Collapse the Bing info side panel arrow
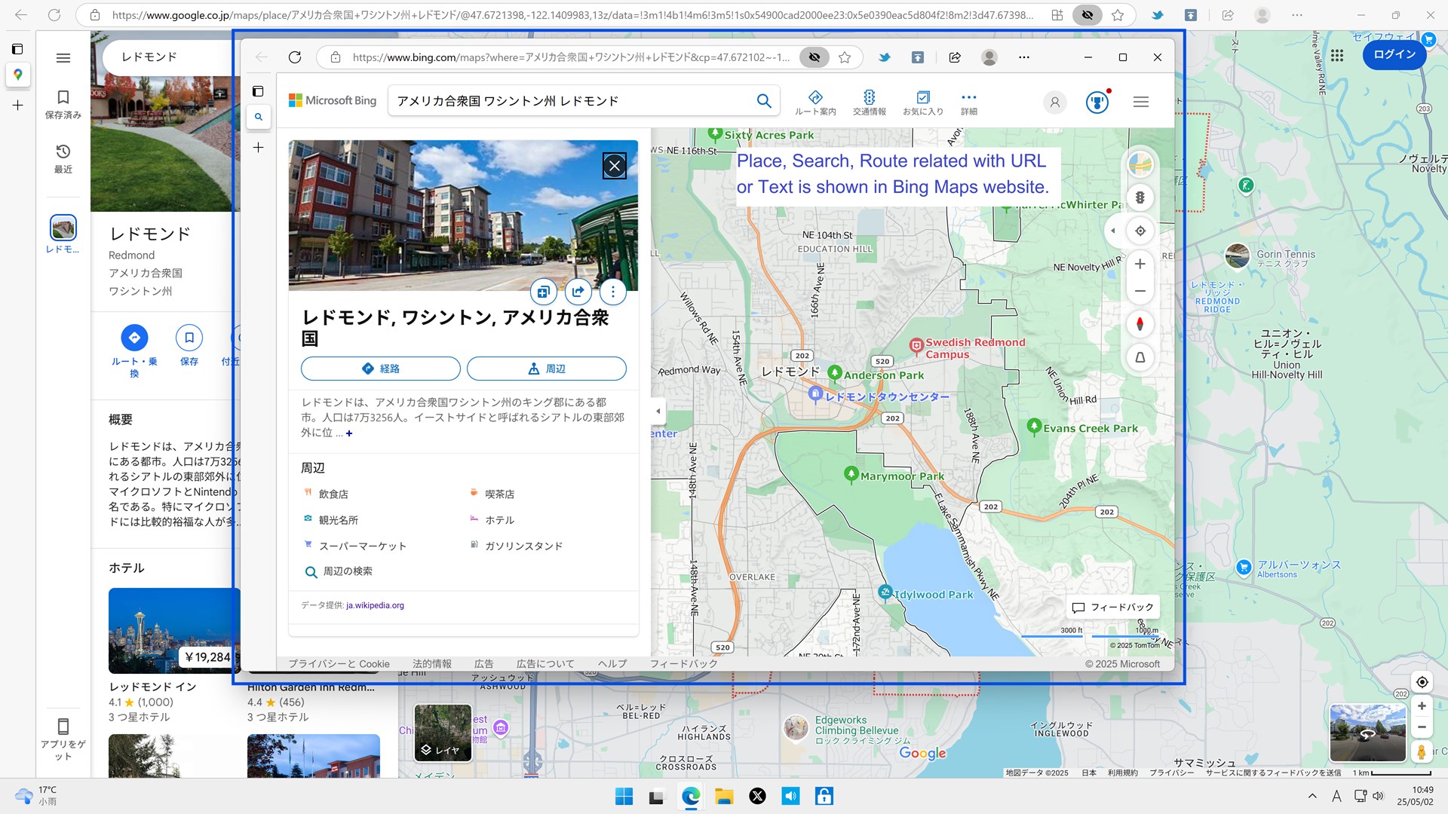The height and width of the screenshot is (814, 1448). 658,411
